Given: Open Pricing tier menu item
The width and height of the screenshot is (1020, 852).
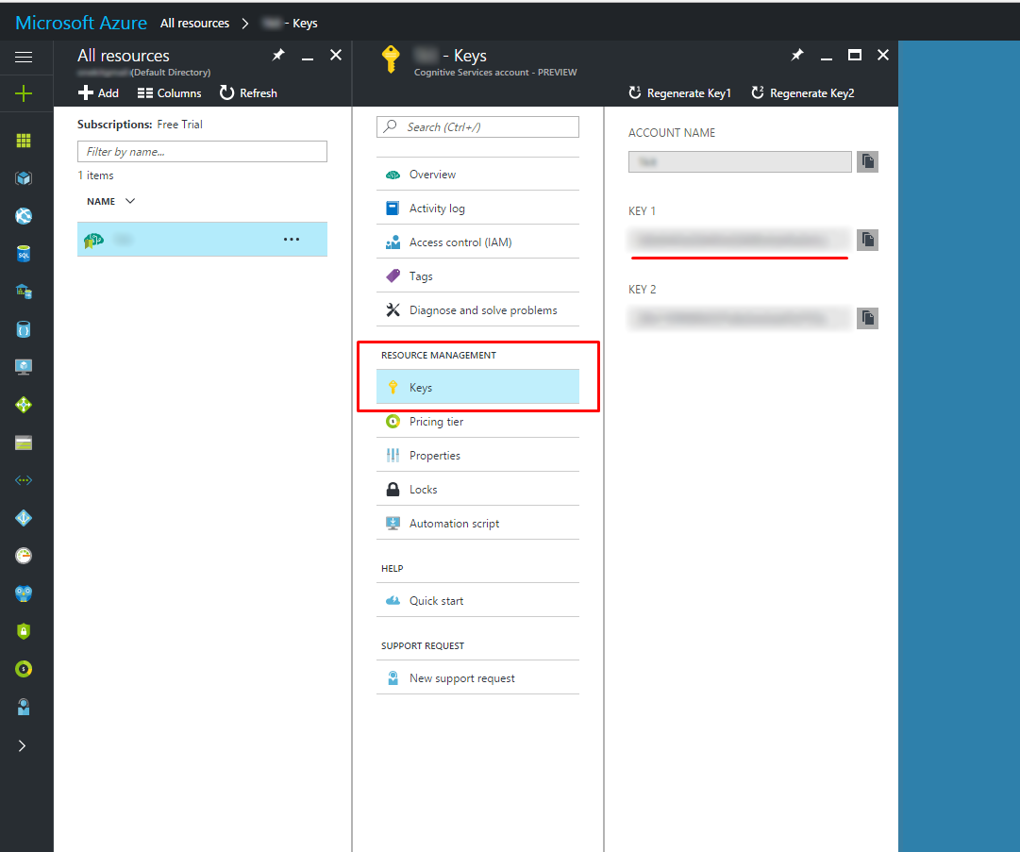Looking at the screenshot, I should pyautogui.click(x=477, y=422).
